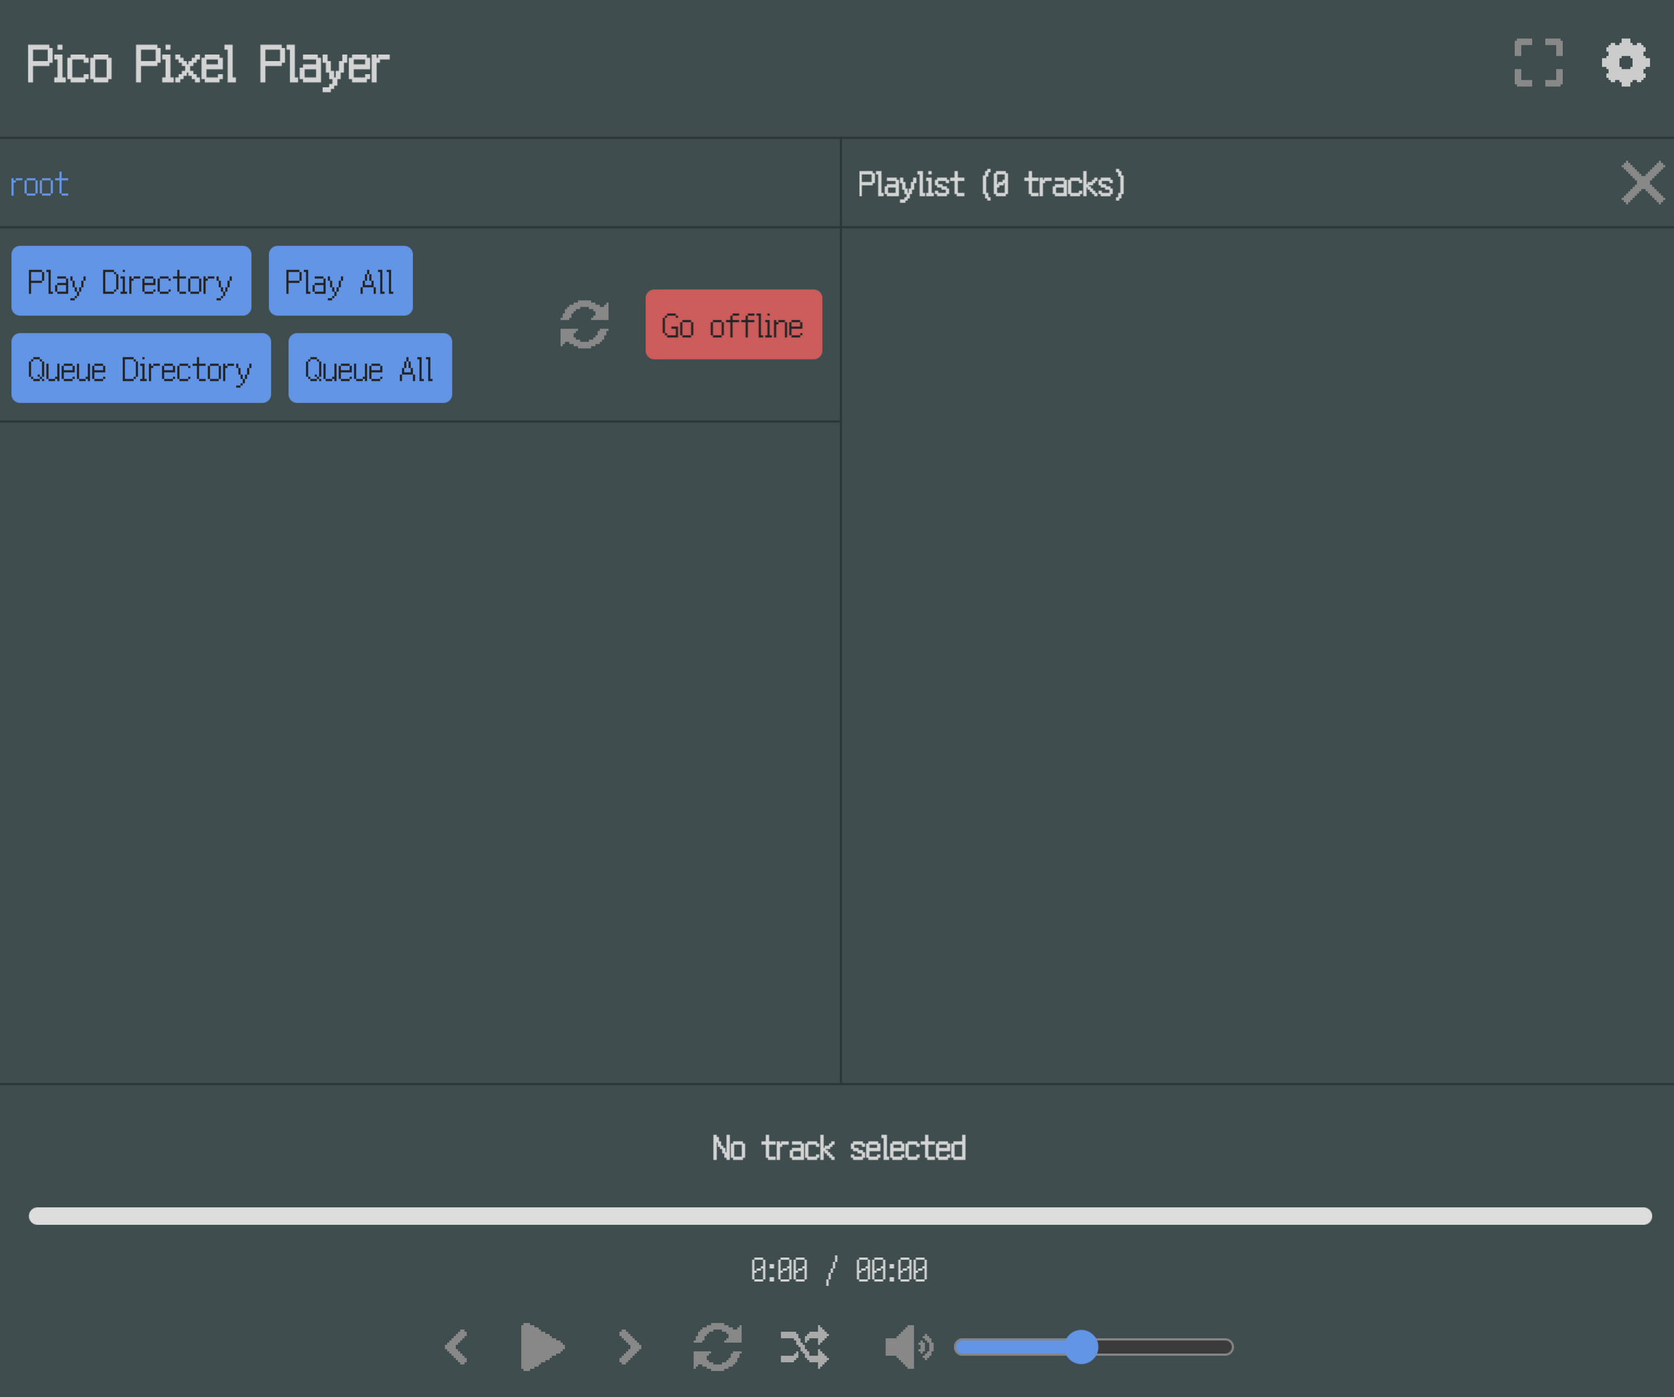Screen dimensions: 1674x1397
Task: Start playback with the play button
Action: click(542, 1347)
